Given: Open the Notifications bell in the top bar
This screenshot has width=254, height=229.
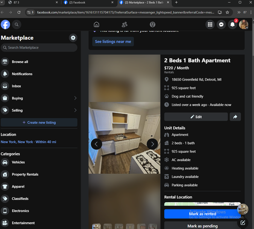Looking at the screenshot, I should [x=233, y=25].
